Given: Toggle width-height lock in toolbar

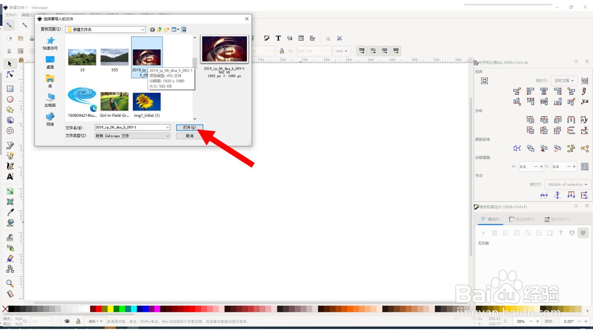Looking at the screenshot, I should tap(282, 51).
